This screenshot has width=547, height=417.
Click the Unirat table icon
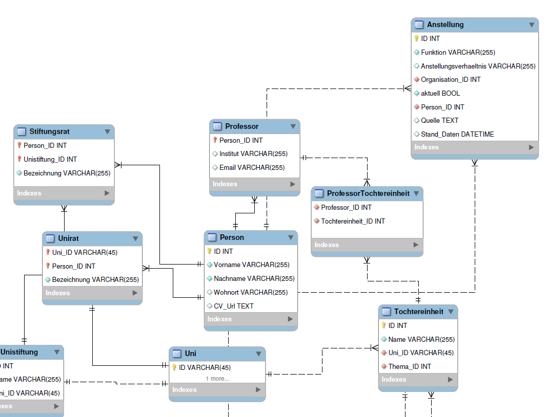[50, 238]
